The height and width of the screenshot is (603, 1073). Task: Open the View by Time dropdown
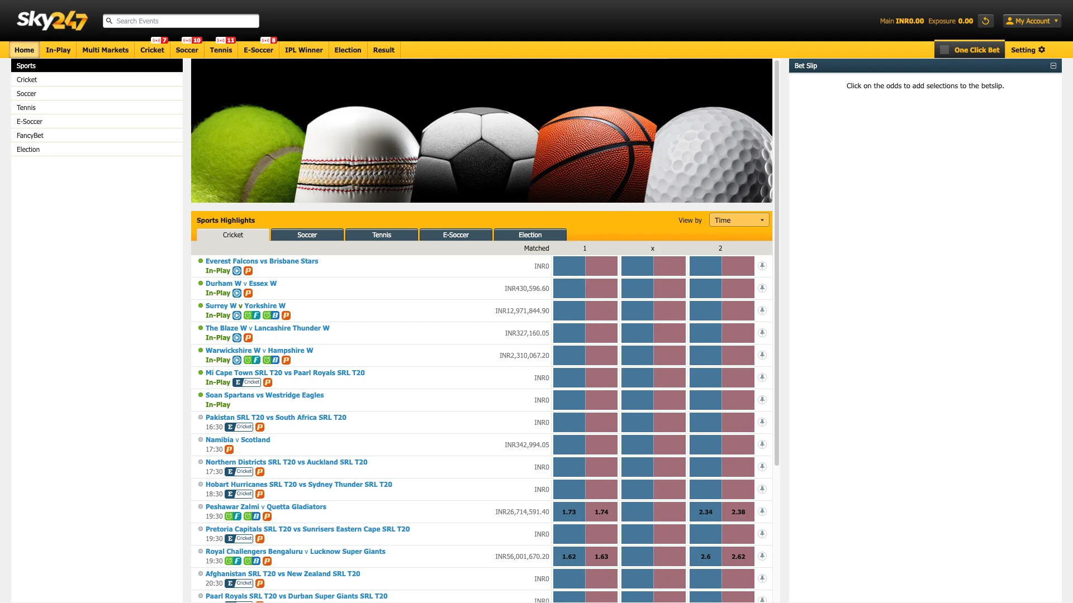click(x=738, y=220)
